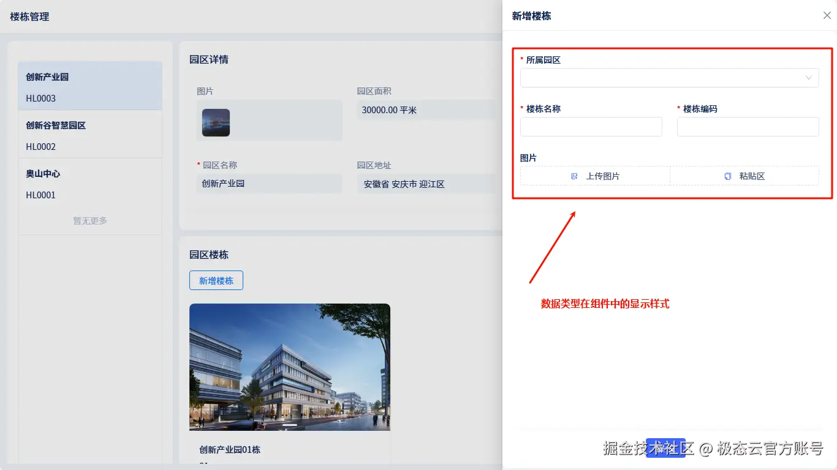This screenshot has width=837, height=470.
Task: Click the 暂无更多 text
Action: click(90, 221)
